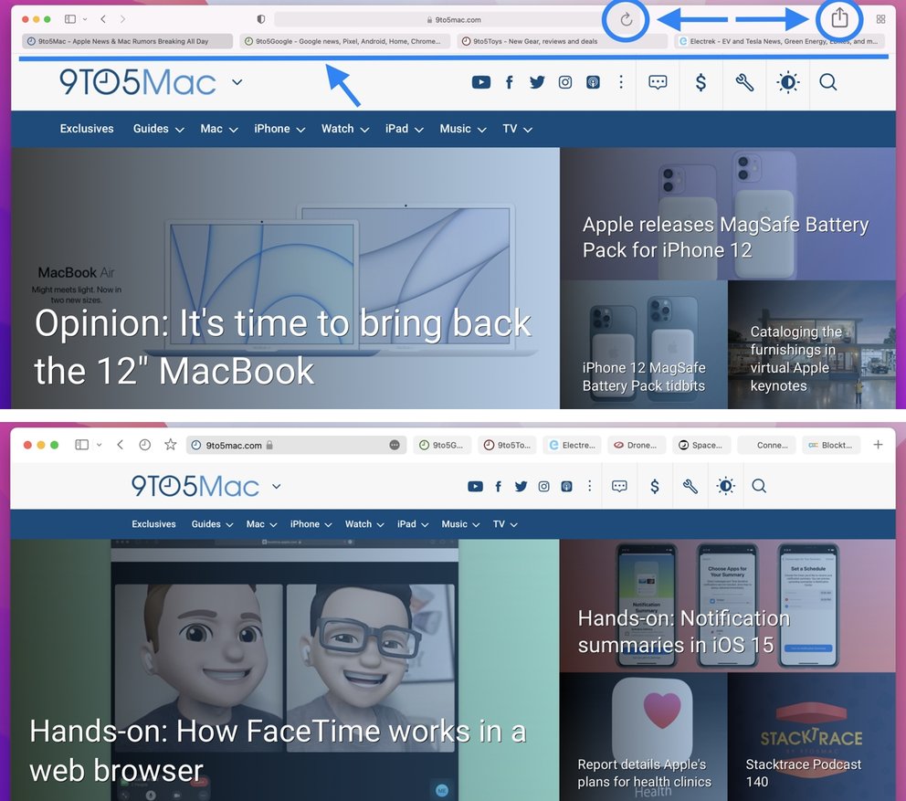Screen dimensions: 906x801
Task: Open the chat bubble icon in the lower window
Action: (619, 486)
